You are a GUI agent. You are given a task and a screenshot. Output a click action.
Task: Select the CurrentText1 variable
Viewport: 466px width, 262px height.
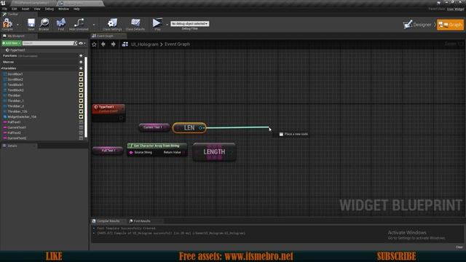tap(17, 127)
